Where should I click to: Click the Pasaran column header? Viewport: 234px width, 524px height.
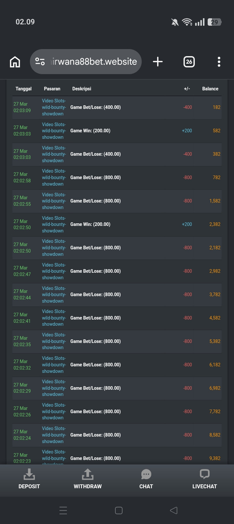coord(52,89)
